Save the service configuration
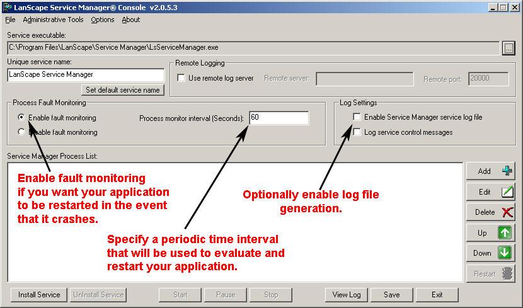The image size is (523, 308). point(392,295)
